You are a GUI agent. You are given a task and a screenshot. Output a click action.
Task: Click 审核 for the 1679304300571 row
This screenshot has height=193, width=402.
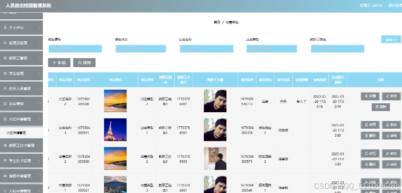(391, 164)
